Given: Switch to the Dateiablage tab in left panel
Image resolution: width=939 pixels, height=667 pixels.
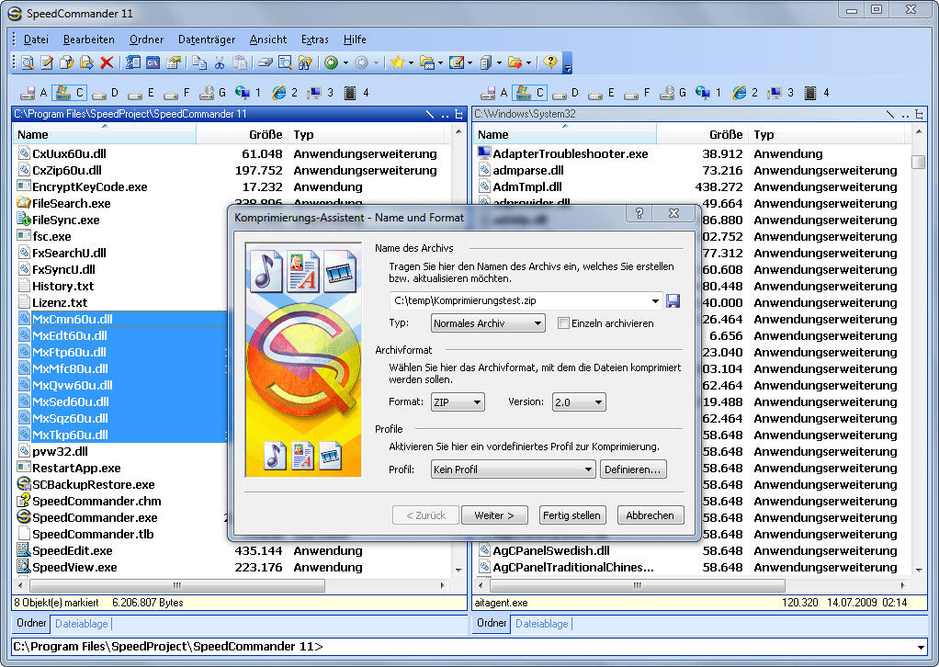Looking at the screenshot, I should point(80,624).
